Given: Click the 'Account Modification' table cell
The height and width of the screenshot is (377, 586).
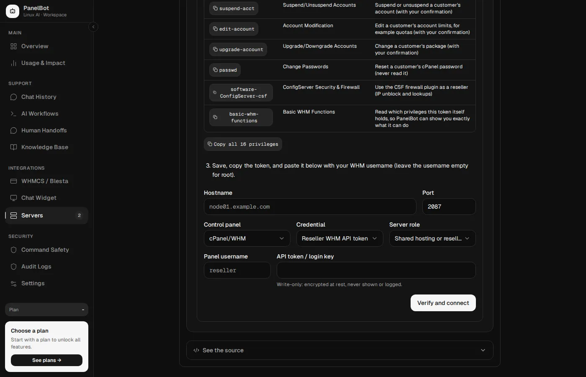Looking at the screenshot, I should tap(308, 26).
